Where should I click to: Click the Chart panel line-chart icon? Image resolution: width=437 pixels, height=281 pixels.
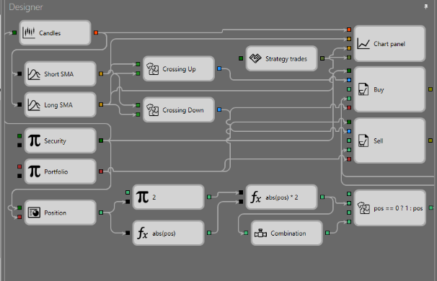363,44
